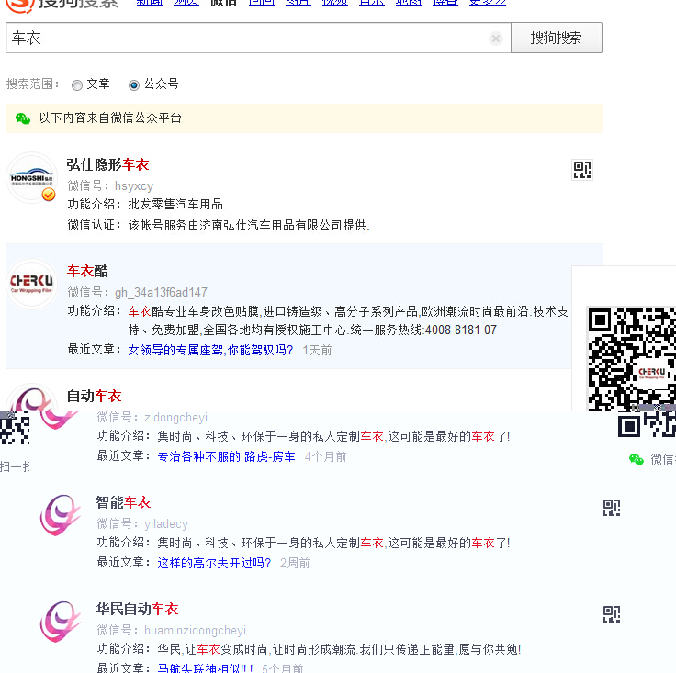Open article 这样的高尔夫开过吗?
Image resolution: width=676 pixels, height=673 pixels.
click(214, 563)
